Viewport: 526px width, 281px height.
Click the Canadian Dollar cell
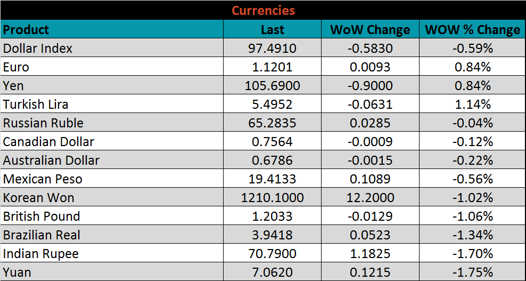(48, 142)
